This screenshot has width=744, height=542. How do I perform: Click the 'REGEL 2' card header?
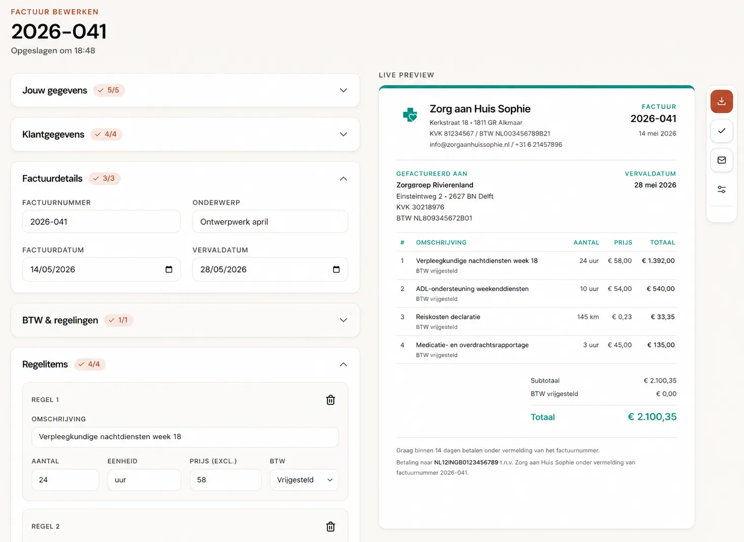46,526
